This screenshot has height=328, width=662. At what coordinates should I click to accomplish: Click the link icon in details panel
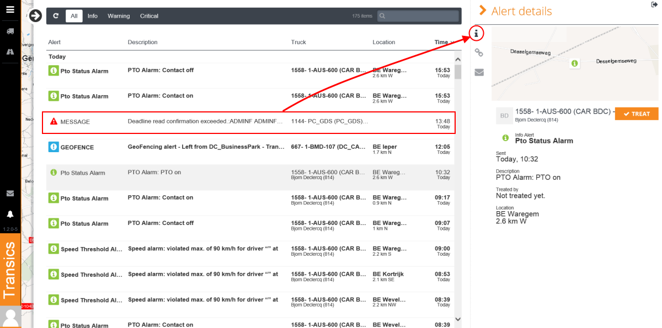click(479, 53)
